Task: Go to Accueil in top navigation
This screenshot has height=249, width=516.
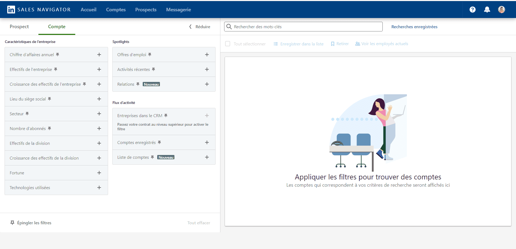Action: (88, 10)
